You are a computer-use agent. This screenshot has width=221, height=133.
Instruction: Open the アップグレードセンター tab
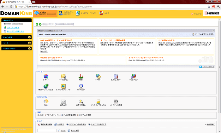tap(87, 13)
